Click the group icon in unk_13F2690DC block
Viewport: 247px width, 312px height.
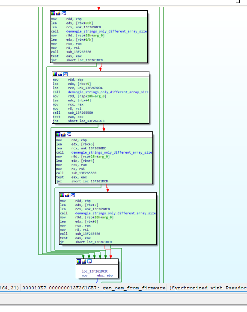(x=68, y=134)
